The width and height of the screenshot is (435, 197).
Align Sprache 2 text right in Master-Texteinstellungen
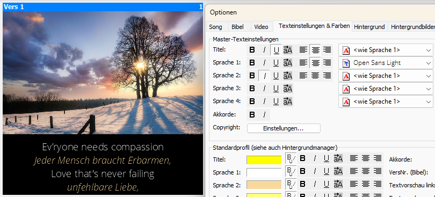(328, 76)
